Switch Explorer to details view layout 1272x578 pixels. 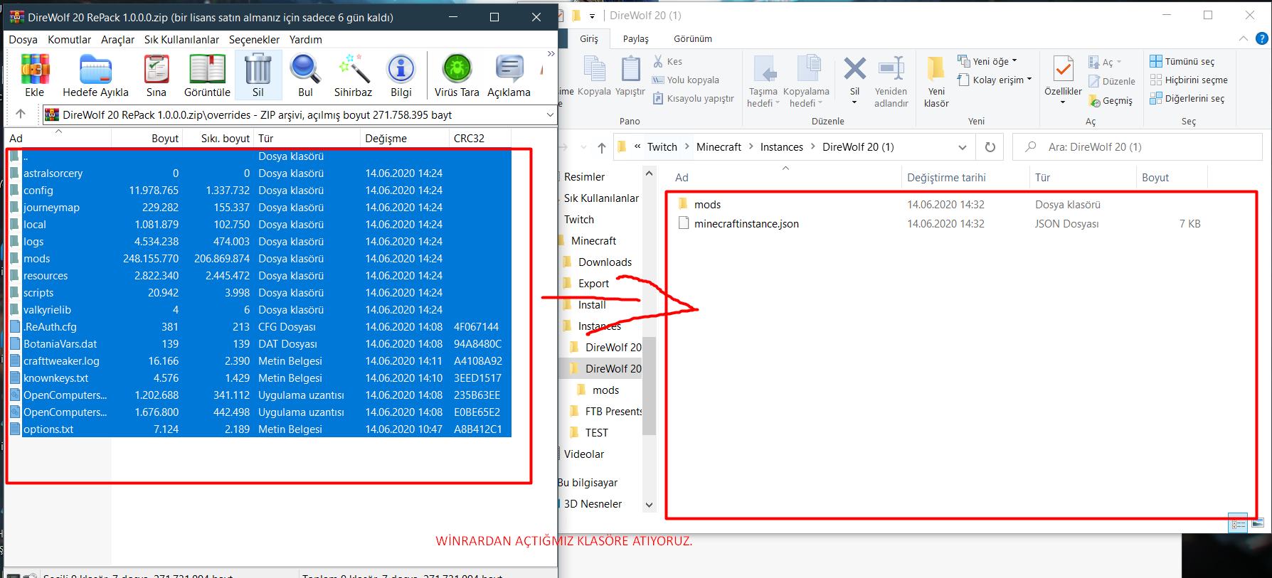point(1238,525)
